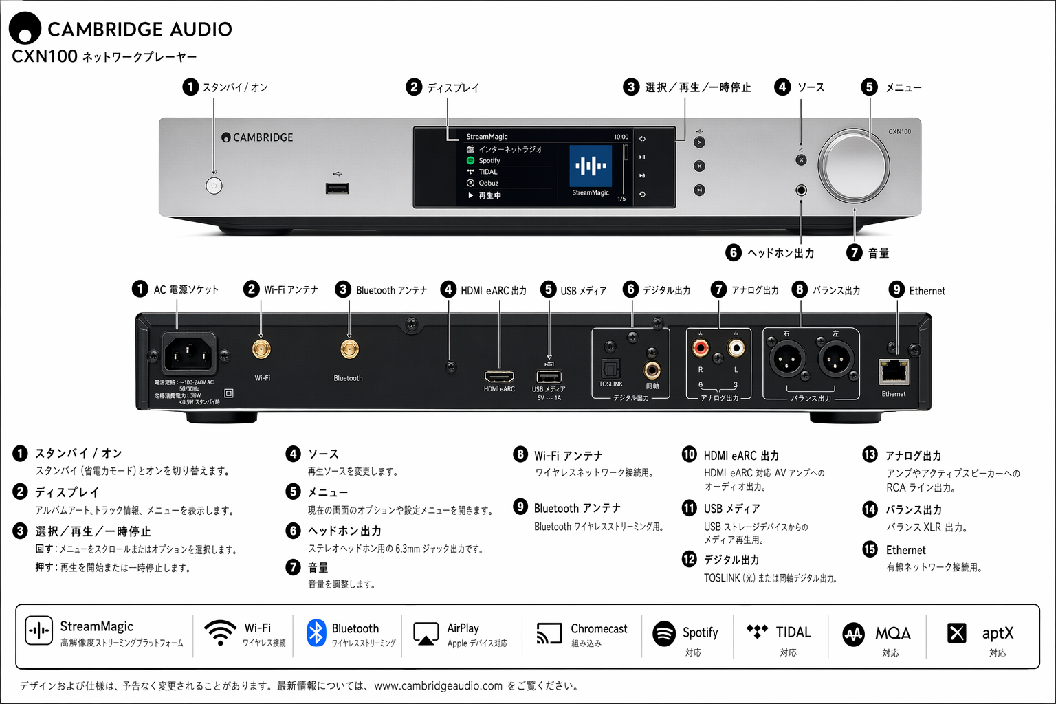Choose インターネットラジオ in the display menu
1056x704 pixels.
pyautogui.click(x=510, y=149)
